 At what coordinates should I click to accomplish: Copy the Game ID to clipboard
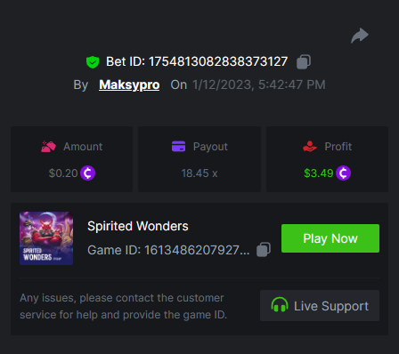coord(264,250)
